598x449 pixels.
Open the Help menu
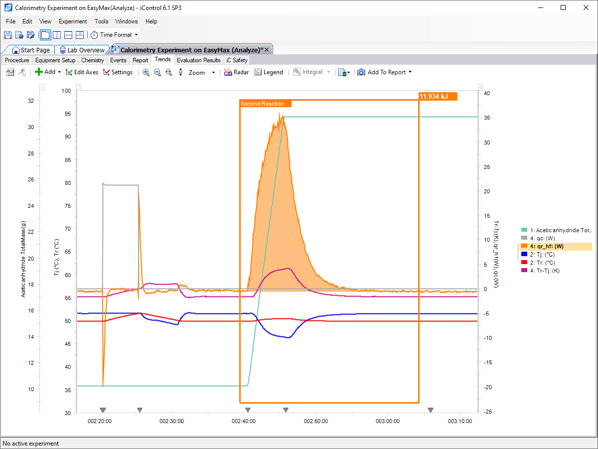(x=151, y=21)
